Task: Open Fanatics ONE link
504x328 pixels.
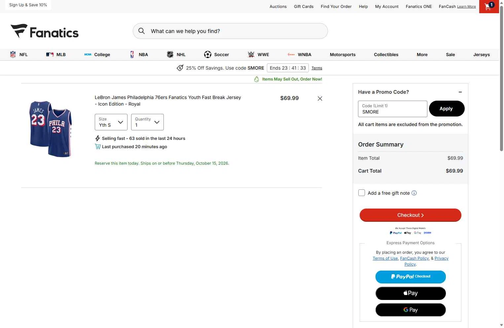Action: coord(419,6)
